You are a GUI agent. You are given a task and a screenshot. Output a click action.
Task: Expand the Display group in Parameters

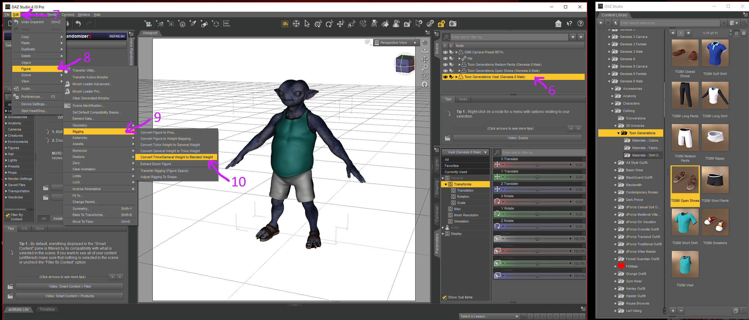[443, 234]
